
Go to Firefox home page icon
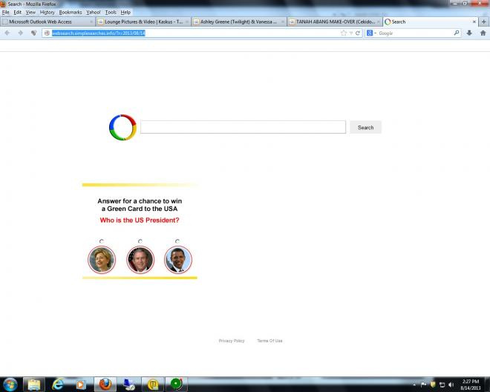pos(482,33)
